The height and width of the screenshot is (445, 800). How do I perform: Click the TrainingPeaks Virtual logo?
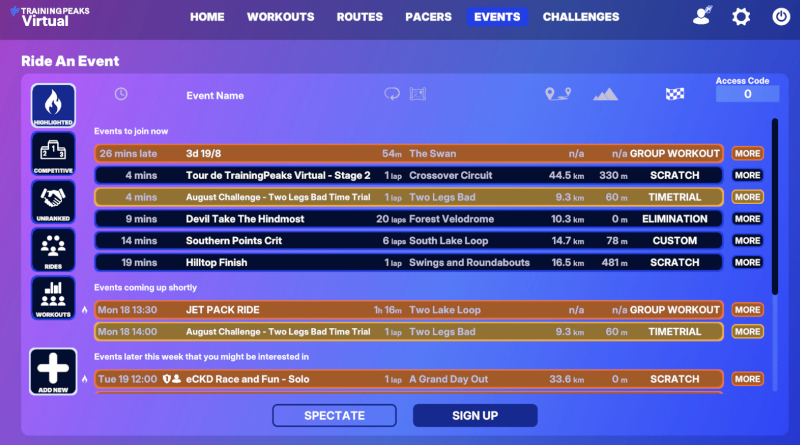(x=51, y=17)
